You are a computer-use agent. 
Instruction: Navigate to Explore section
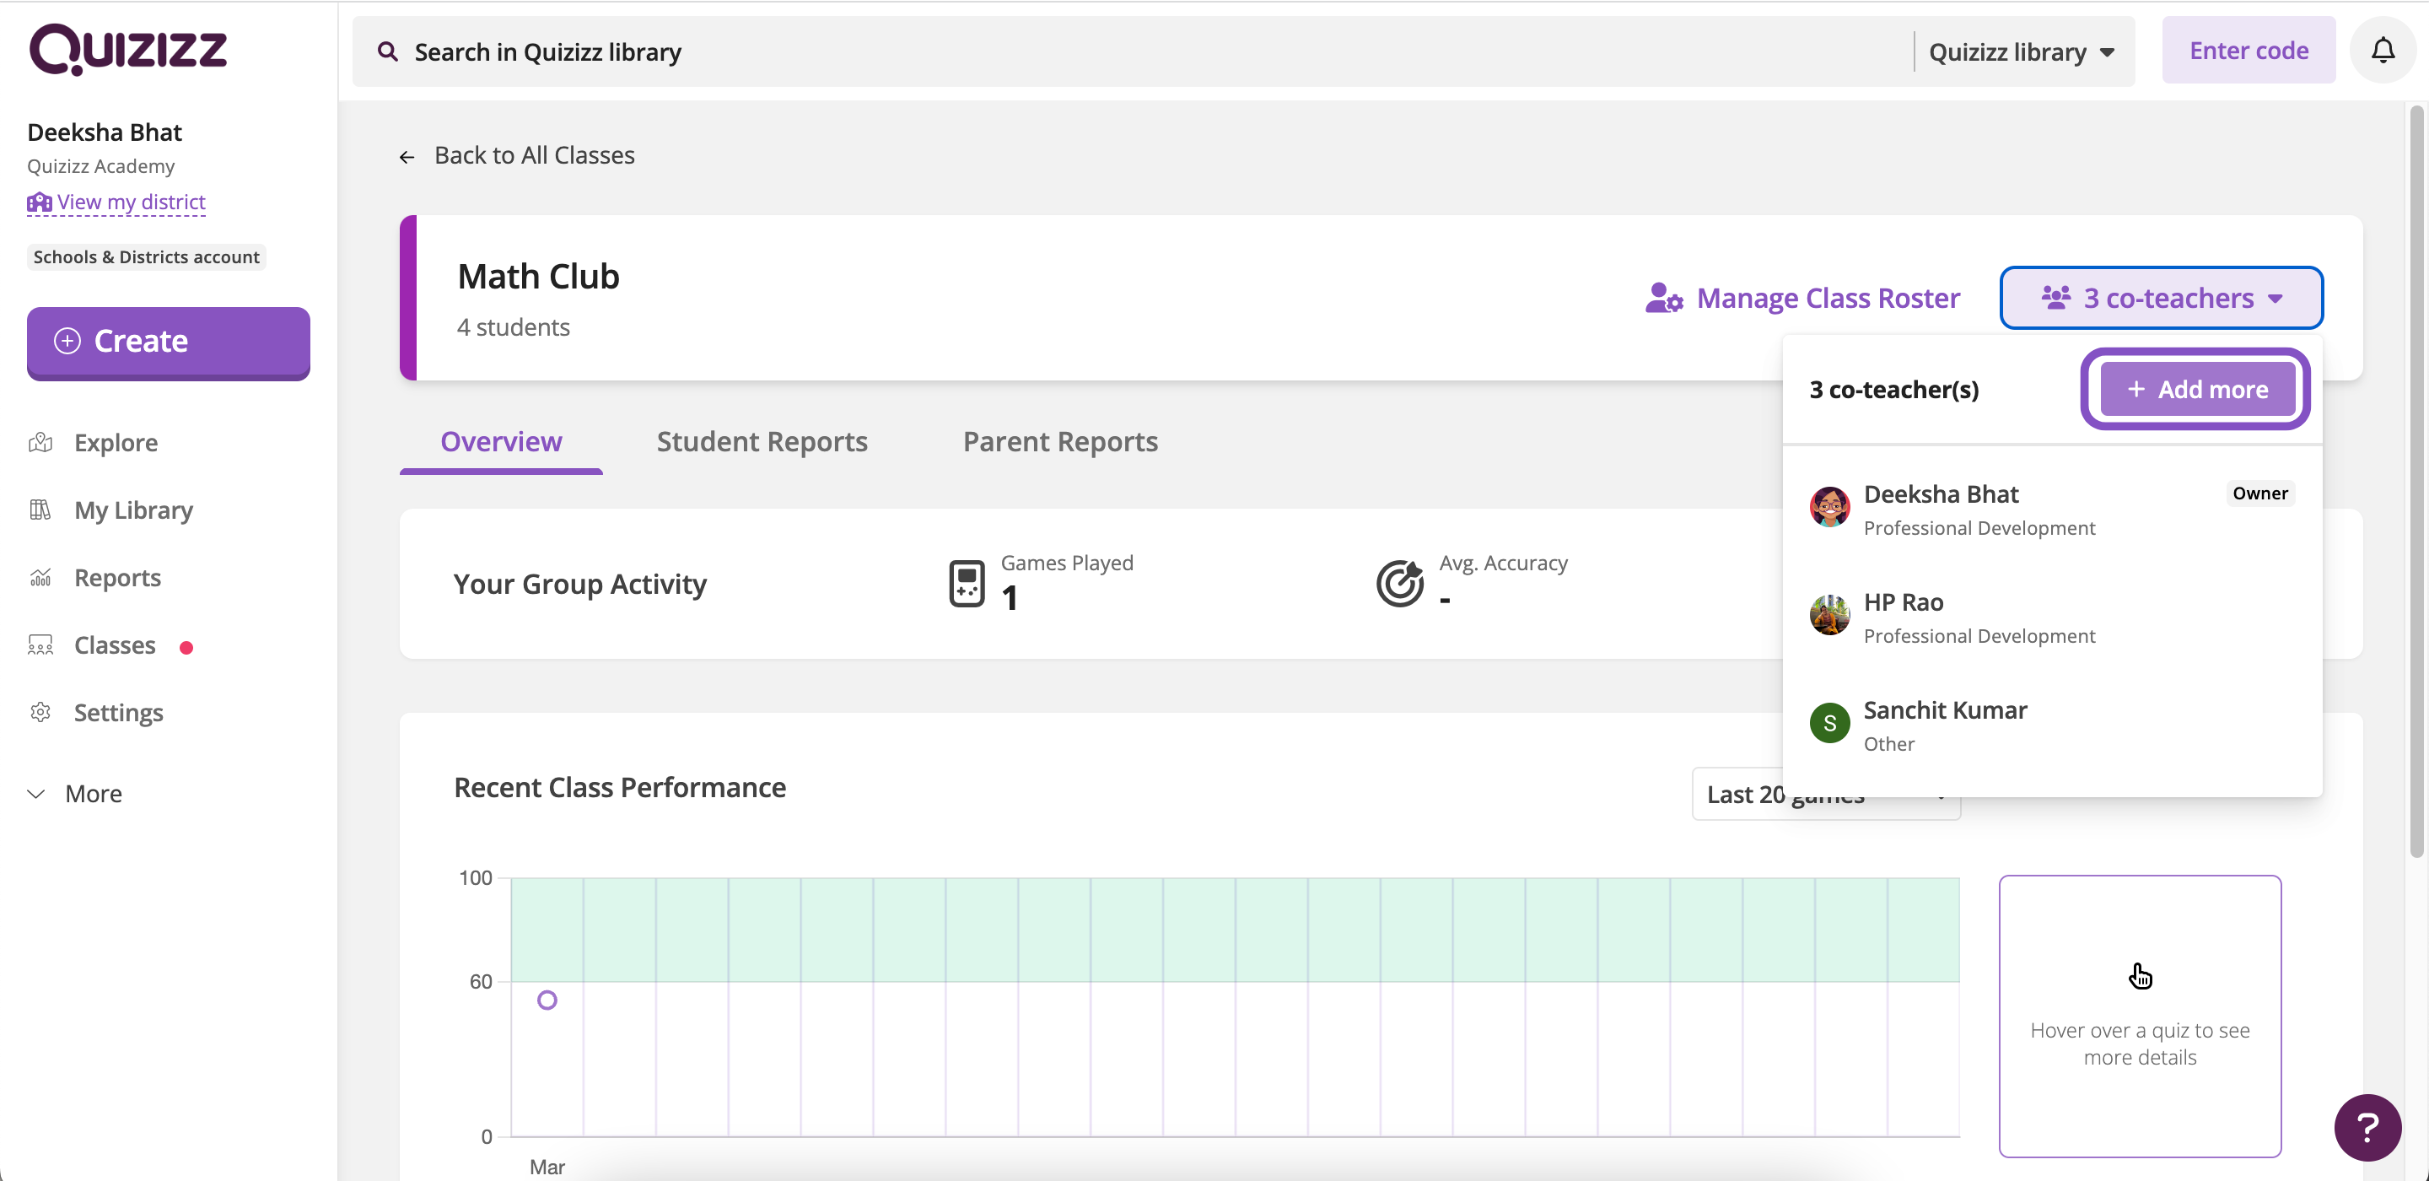116,442
